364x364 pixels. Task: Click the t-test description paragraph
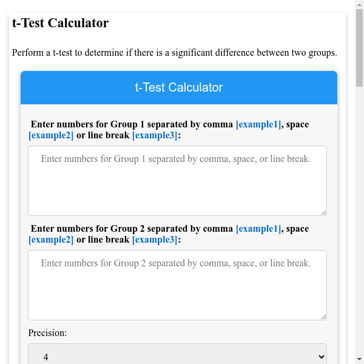(x=174, y=53)
